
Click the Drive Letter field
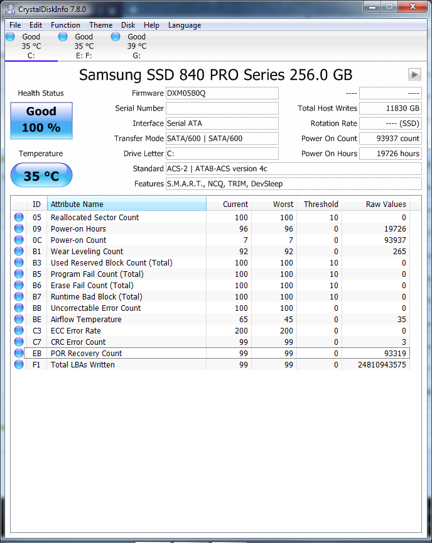222,154
